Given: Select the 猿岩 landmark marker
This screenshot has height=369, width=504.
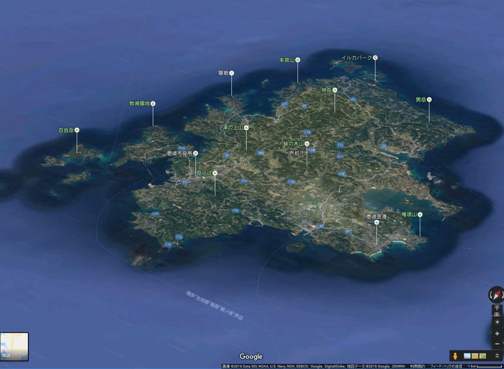Looking at the screenshot, I should [232, 73].
